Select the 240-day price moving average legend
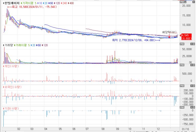The image size is (196, 132). click(x=64, y=3)
